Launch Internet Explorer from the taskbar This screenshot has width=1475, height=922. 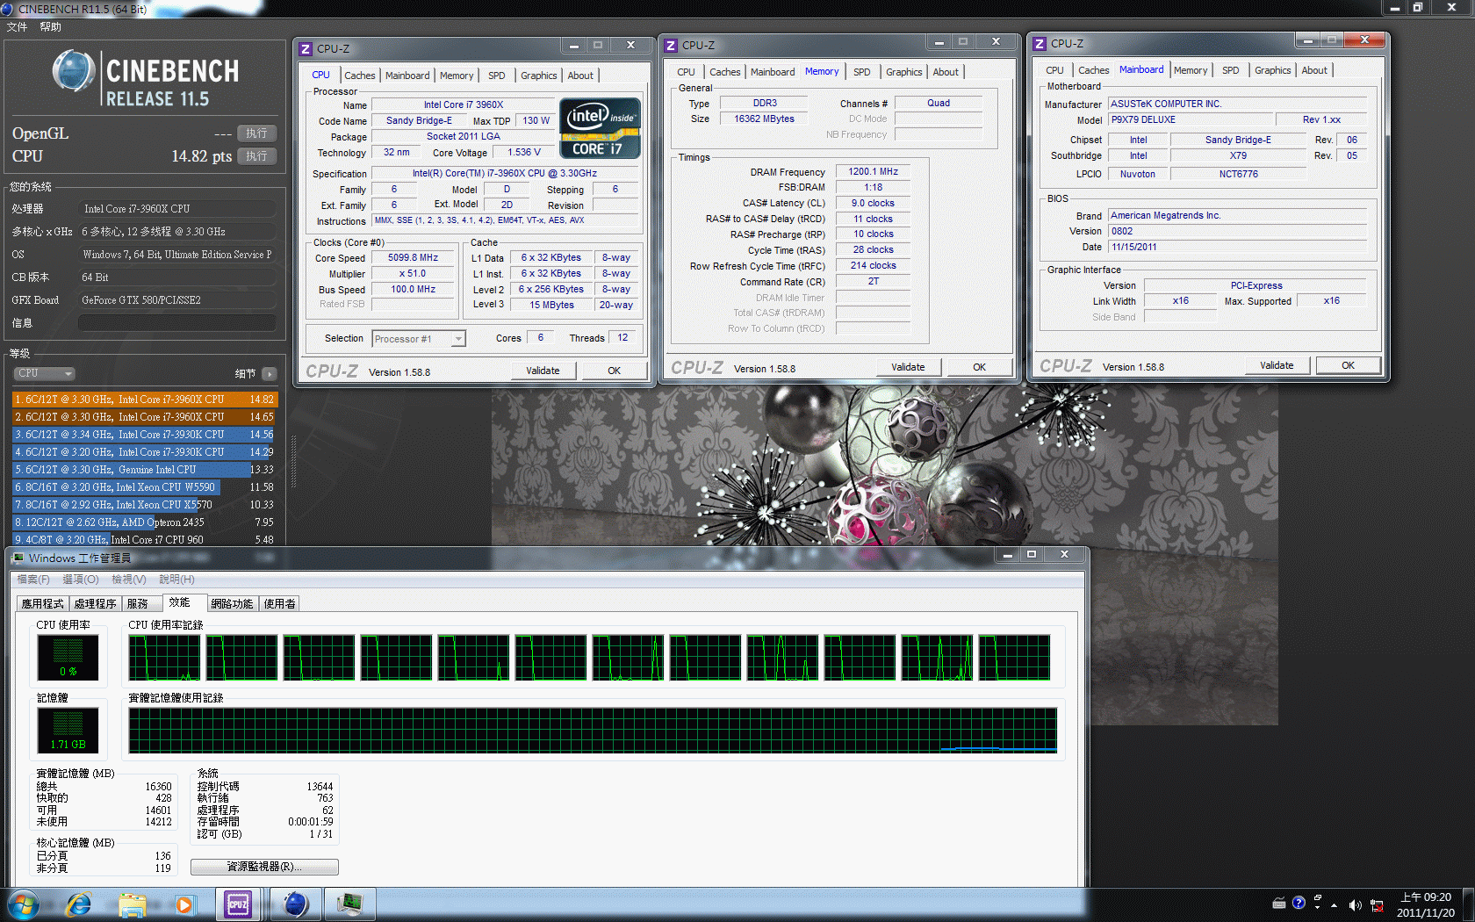tap(79, 904)
